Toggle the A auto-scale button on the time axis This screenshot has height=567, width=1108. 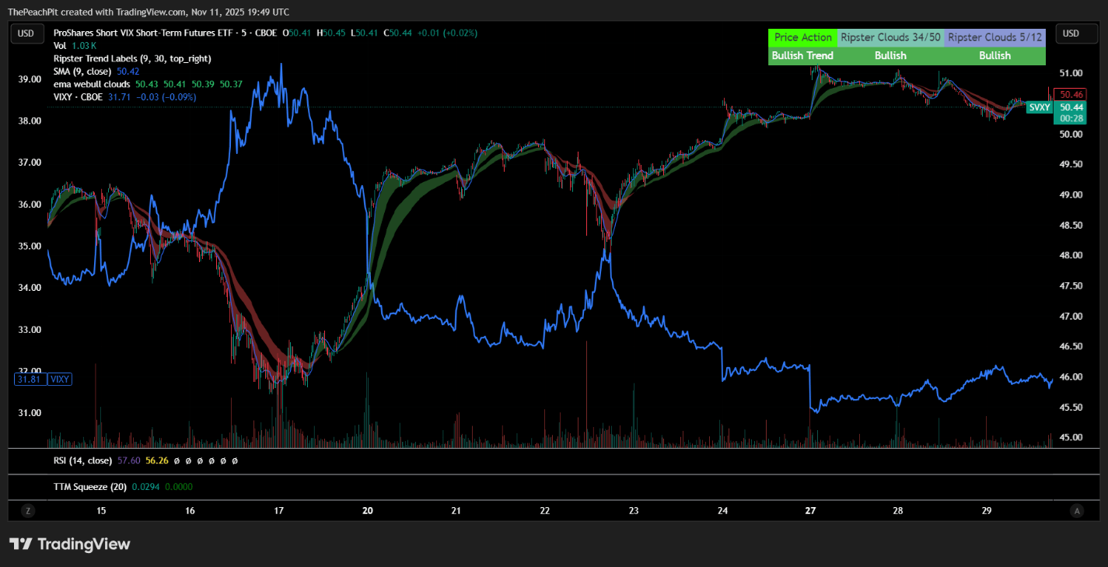[1077, 511]
